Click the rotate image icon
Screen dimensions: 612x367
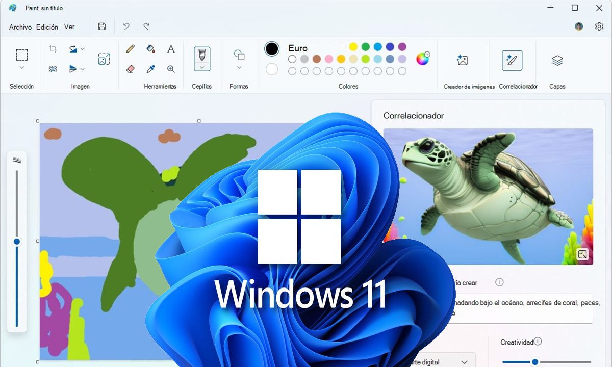coord(73,49)
